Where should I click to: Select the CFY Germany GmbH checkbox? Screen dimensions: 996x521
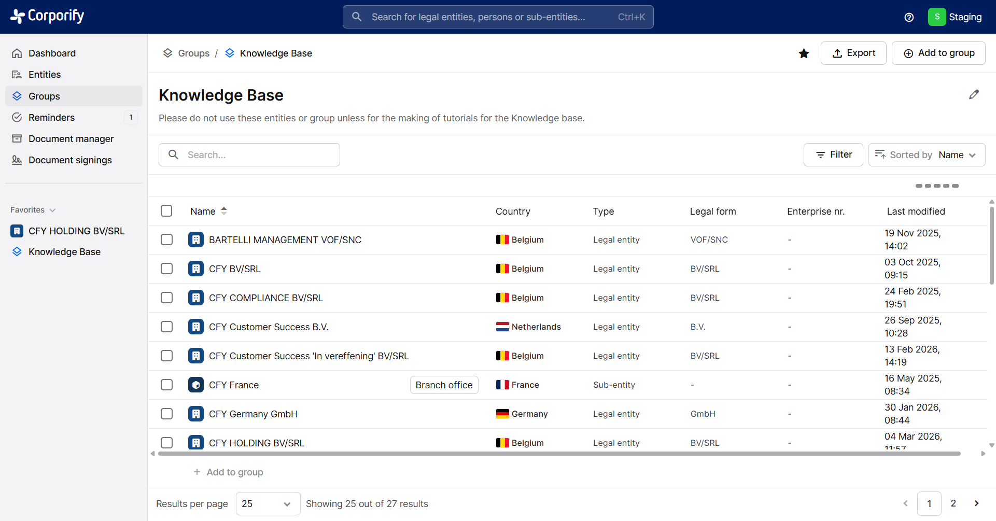(166, 414)
